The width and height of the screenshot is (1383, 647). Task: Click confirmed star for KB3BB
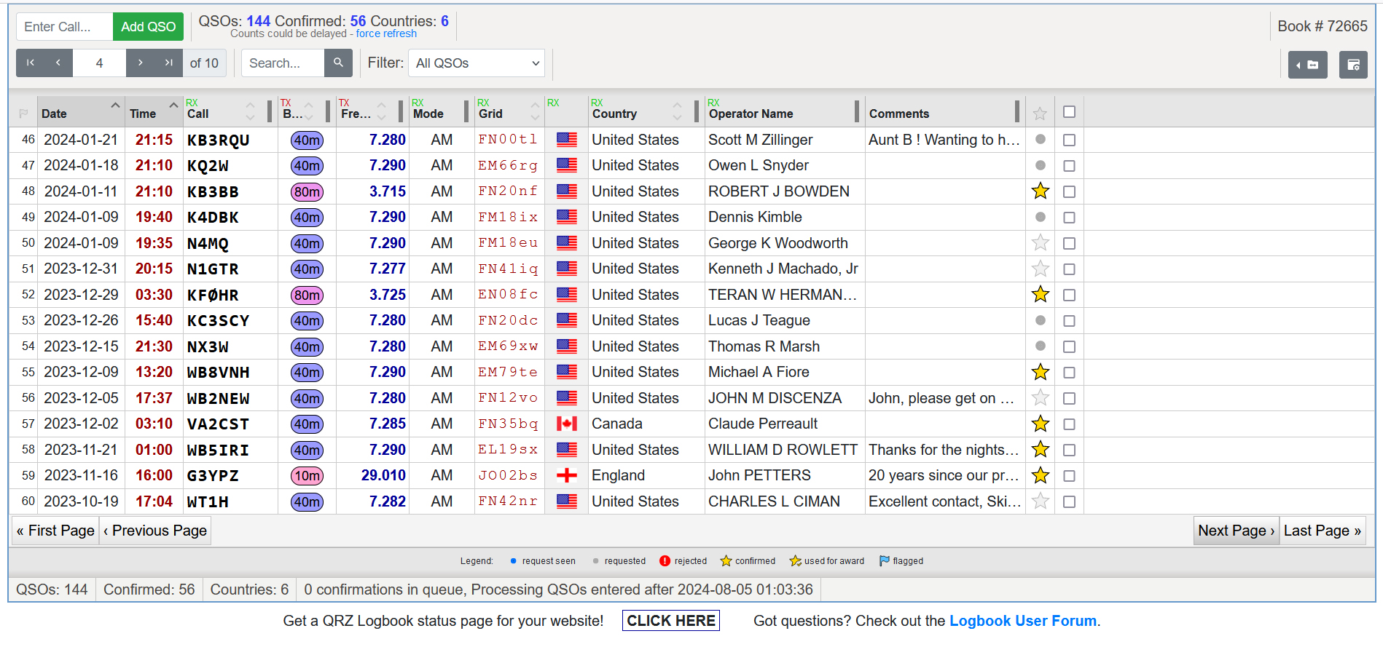[1041, 191]
